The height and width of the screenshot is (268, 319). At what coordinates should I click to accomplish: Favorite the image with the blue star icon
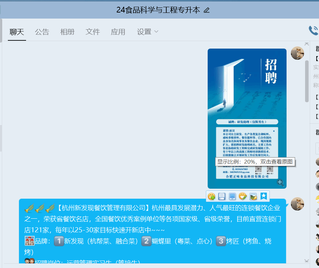pyautogui.click(x=264, y=196)
